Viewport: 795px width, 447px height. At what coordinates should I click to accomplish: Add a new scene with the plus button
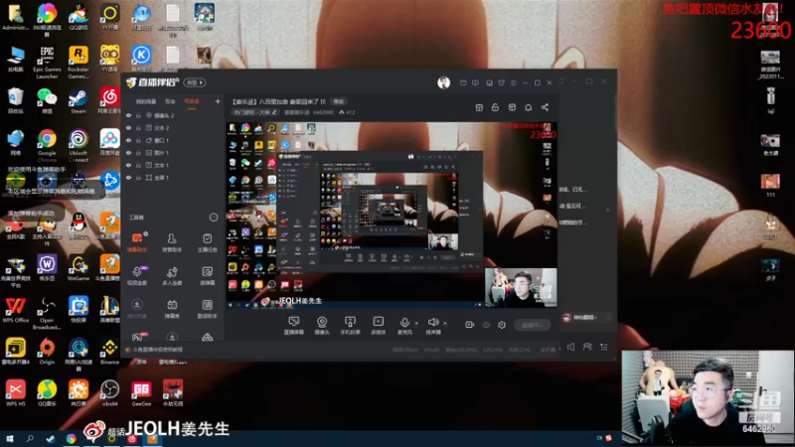click(x=218, y=101)
